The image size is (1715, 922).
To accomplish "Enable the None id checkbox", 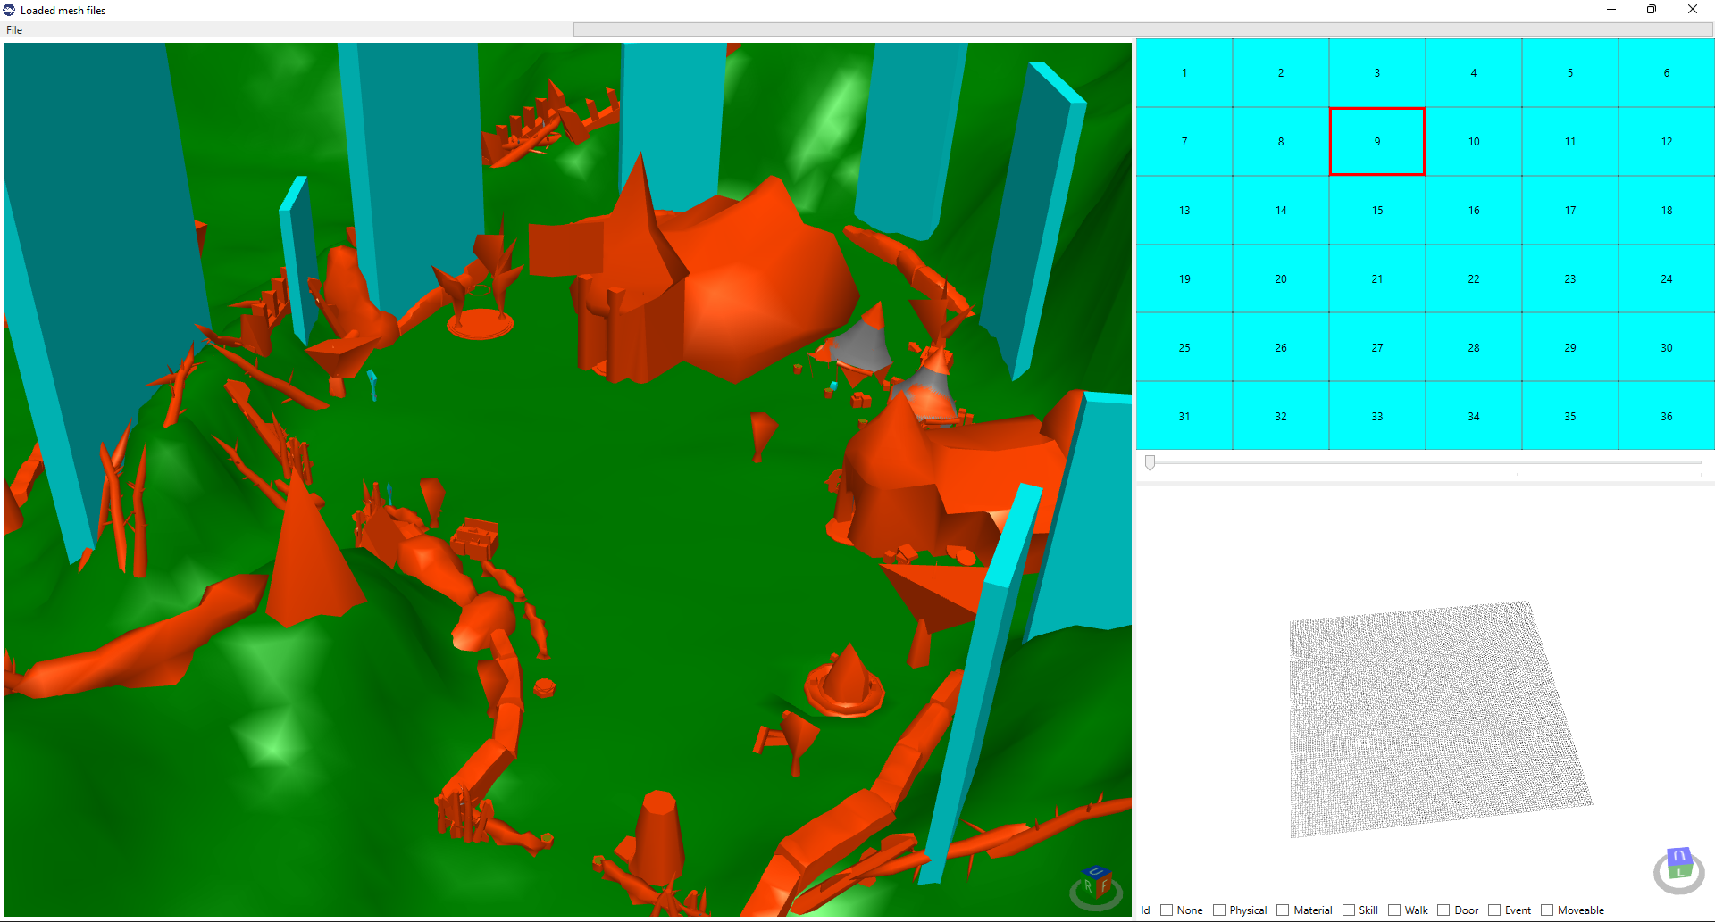I will click(x=1167, y=910).
